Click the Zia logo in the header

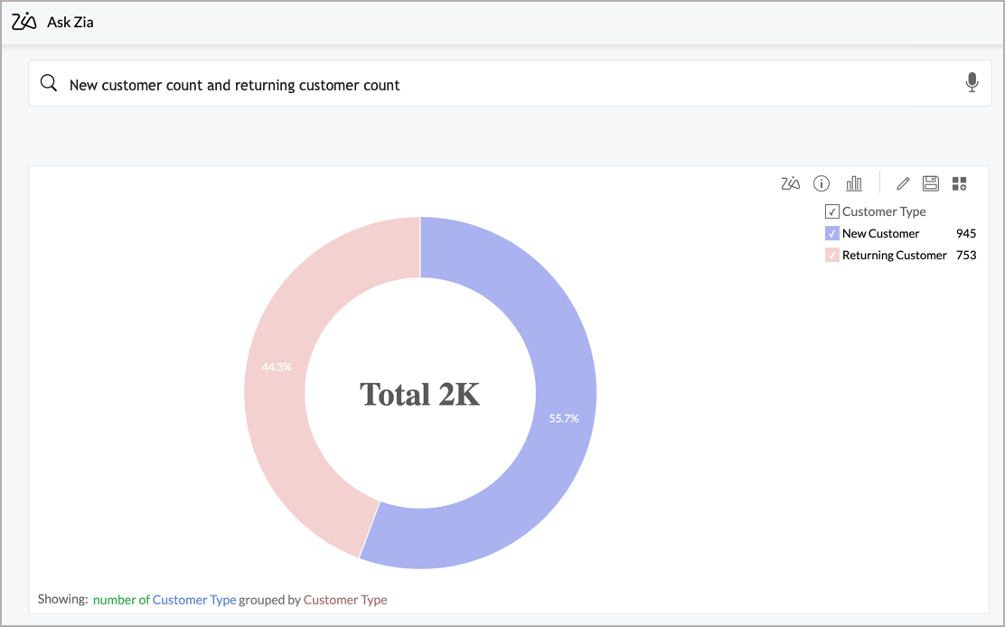[24, 22]
